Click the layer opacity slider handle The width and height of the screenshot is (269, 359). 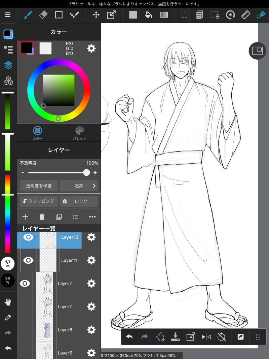(86, 173)
